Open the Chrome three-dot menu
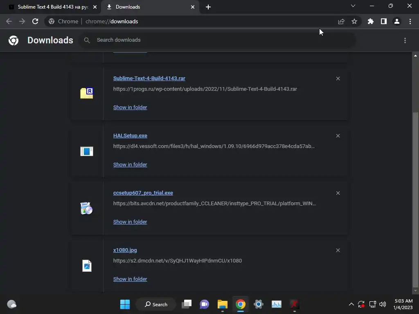The image size is (419, 314). point(410,21)
